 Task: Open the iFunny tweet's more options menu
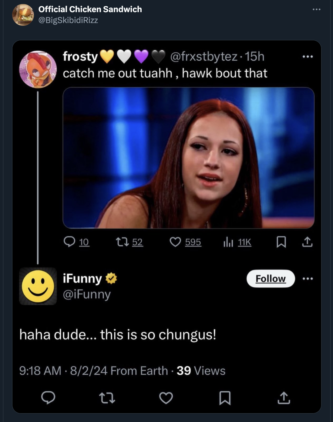click(308, 279)
